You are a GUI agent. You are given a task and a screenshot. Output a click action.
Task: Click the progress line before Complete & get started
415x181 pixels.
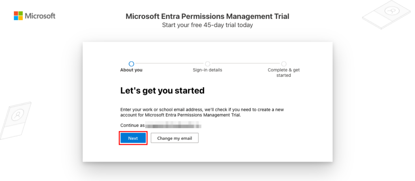coord(246,63)
